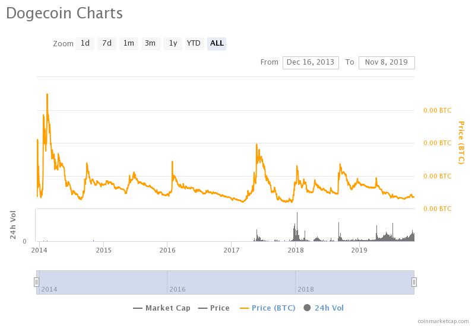The width and height of the screenshot is (475, 326).
Task: Click the 2016 x-axis label
Action: tap(167, 250)
